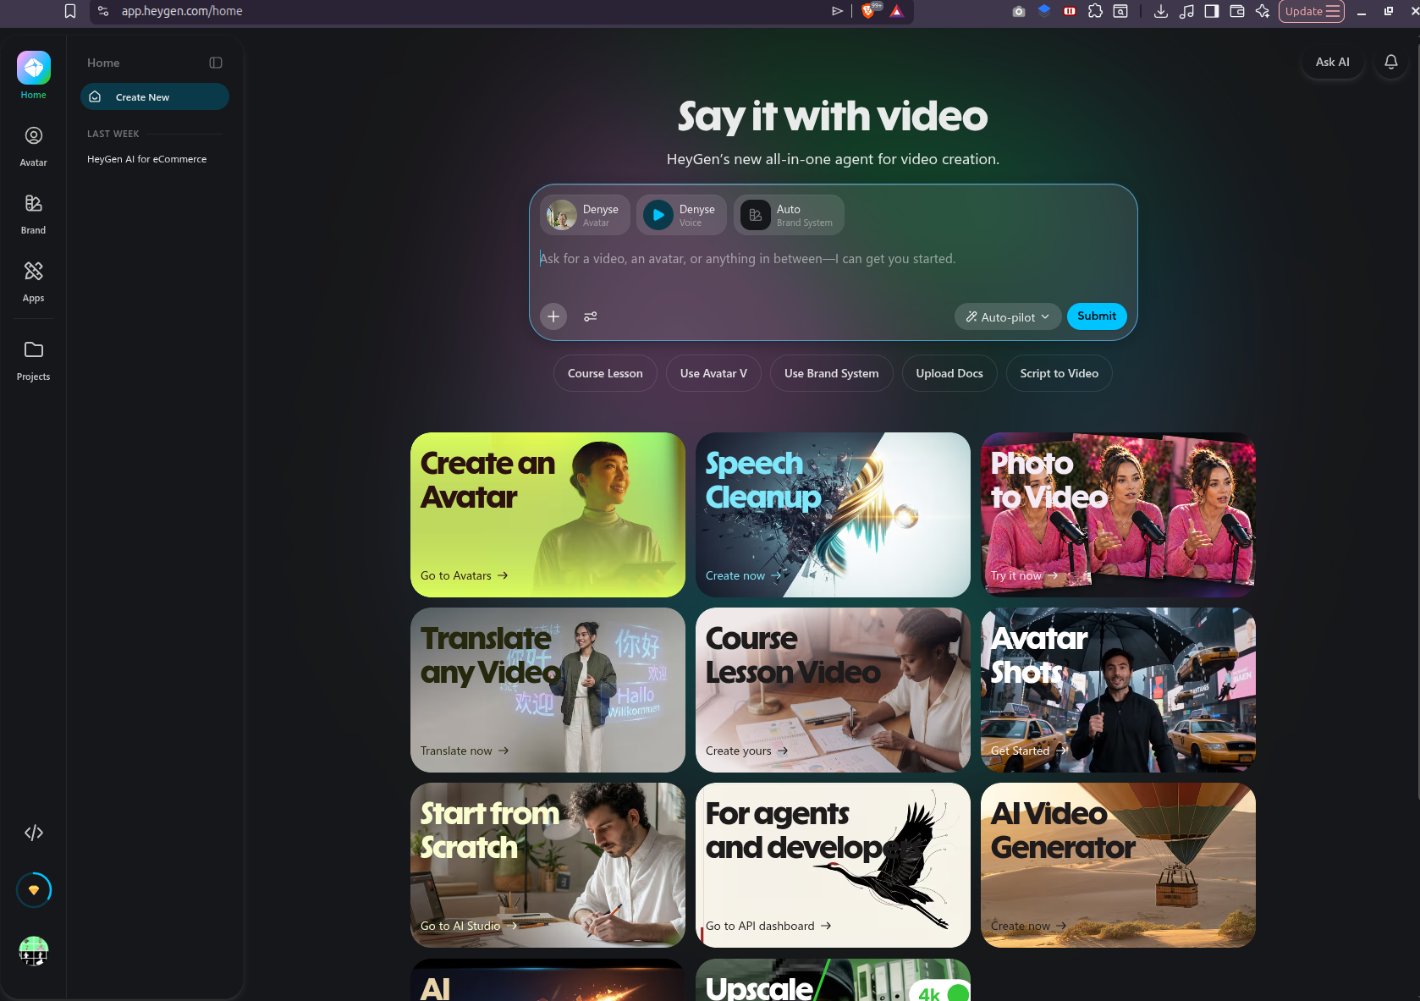The height and width of the screenshot is (1001, 1420).
Task: Open the Brave Shields icon
Action: click(869, 11)
